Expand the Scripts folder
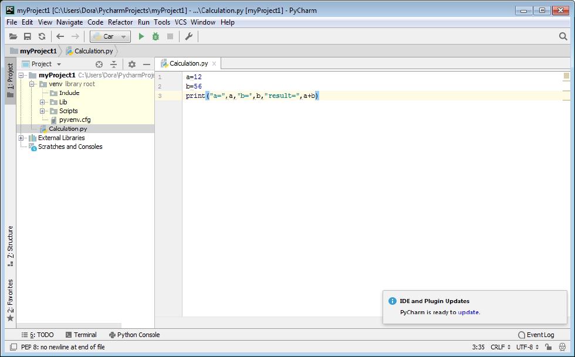The width and height of the screenshot is (575, 357). pos(42,111)
